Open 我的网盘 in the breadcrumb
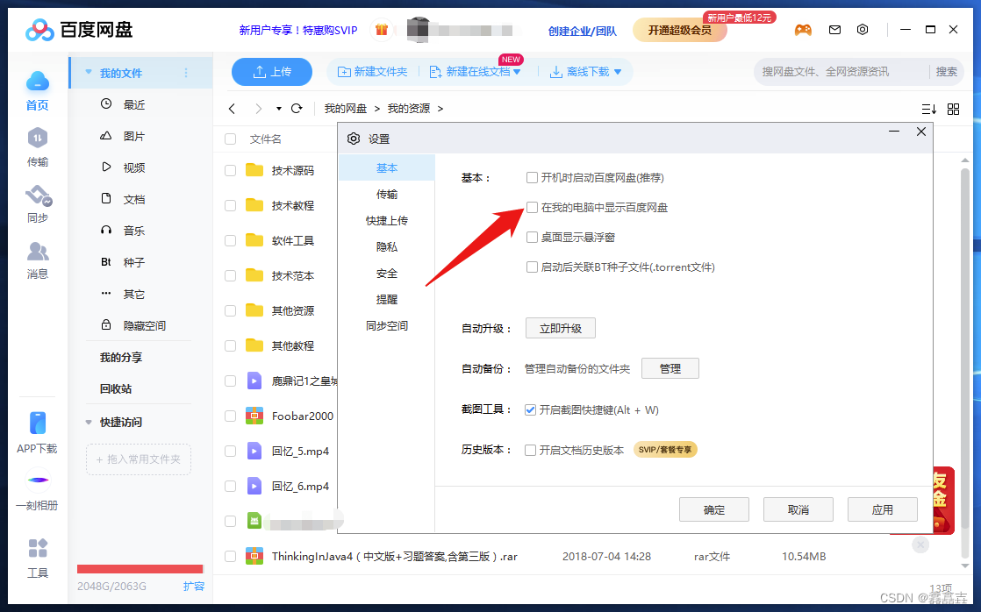981x612 pixels. (346, 109)
